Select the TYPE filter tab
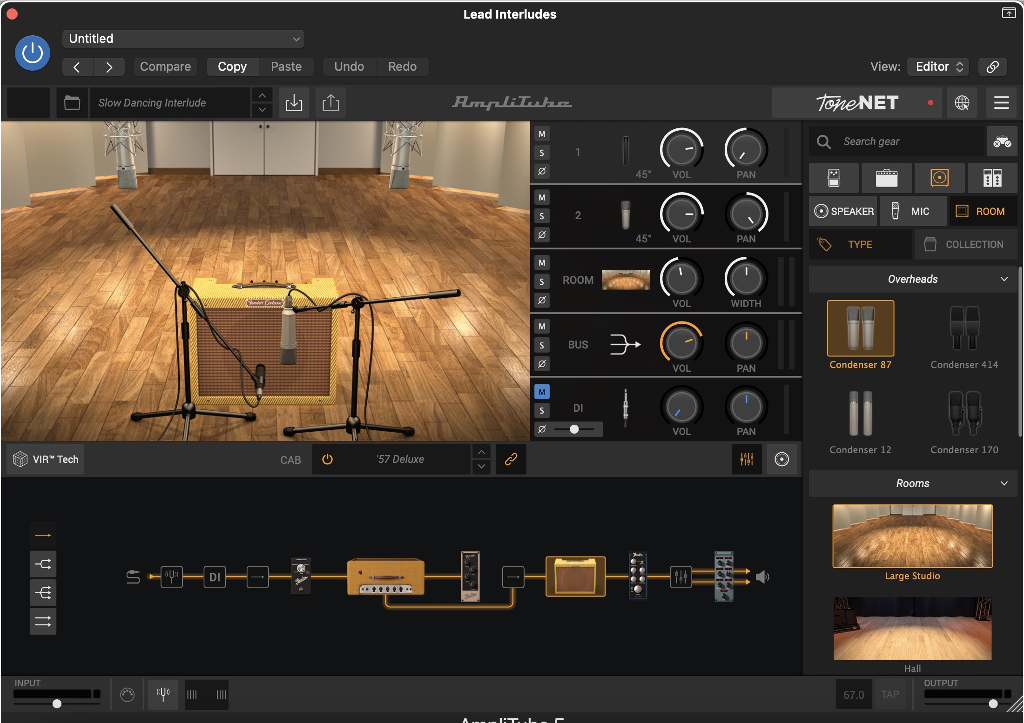The height and width of the screenshot is (723, 1024). click(x=860, y=244)
